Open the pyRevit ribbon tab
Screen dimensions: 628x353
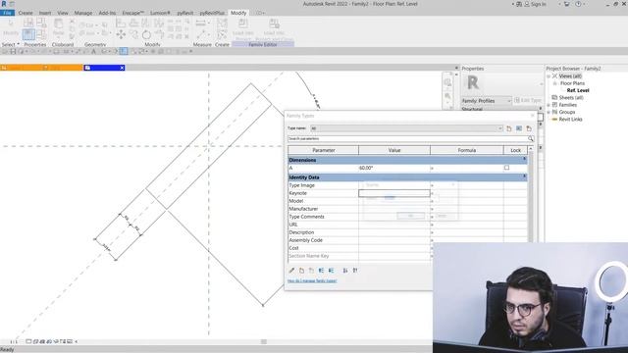point(185,13)
